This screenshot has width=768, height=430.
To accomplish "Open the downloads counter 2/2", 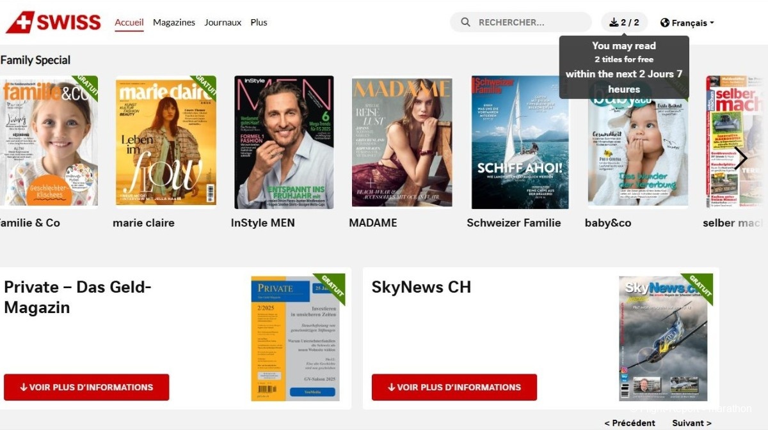I will point(624,22).
